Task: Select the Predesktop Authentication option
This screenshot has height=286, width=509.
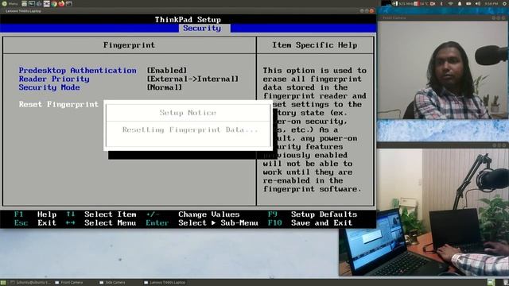Action: tap(78, 71)
